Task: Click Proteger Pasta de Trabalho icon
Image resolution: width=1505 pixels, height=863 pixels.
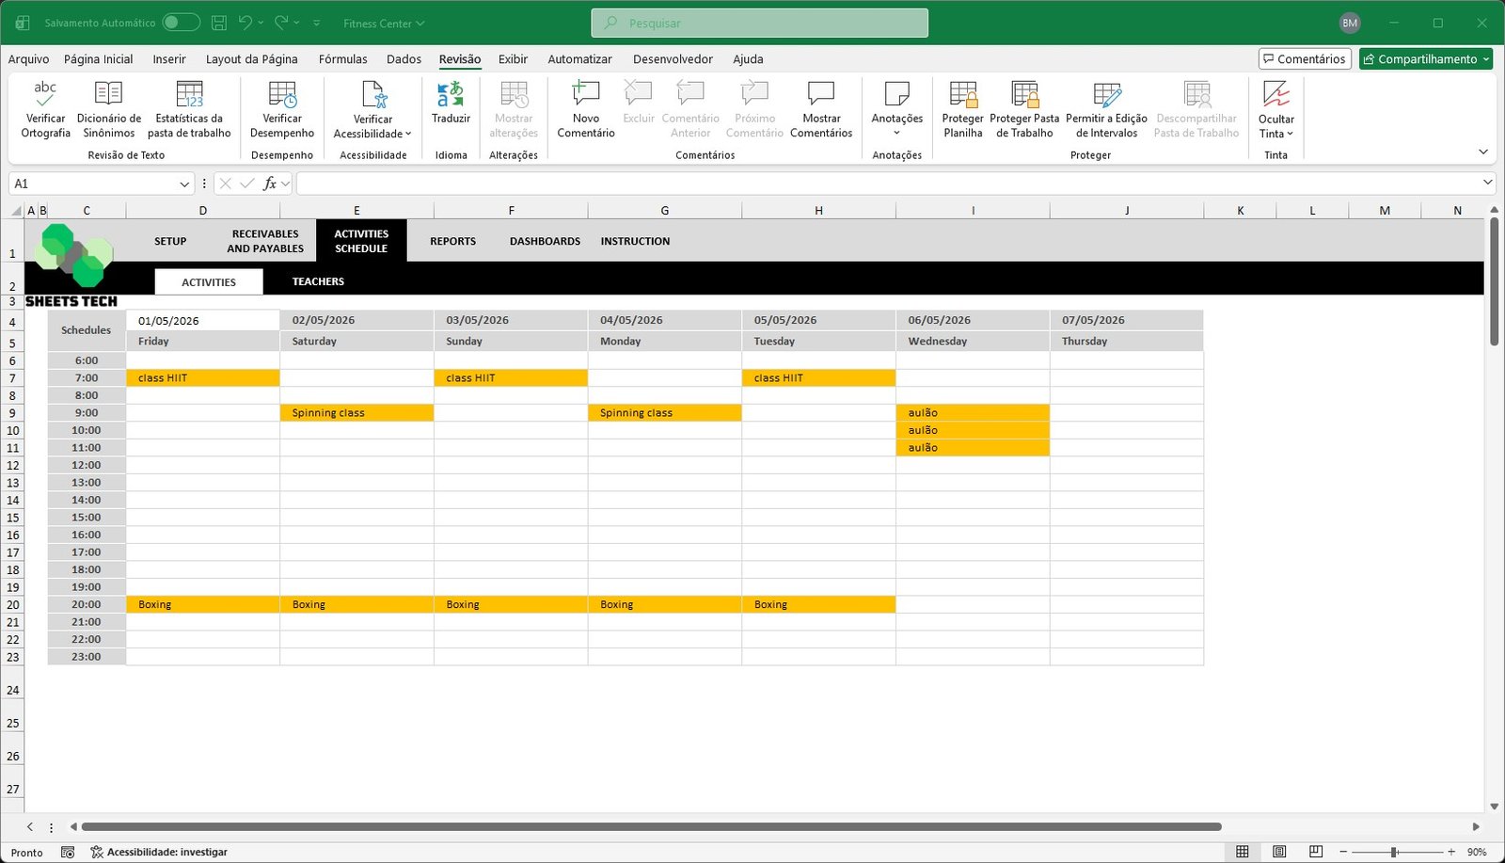Action: point(1024,95)
